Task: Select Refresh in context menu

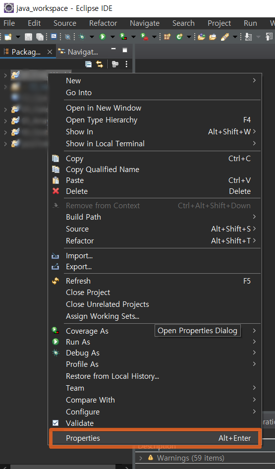Action: click(x=155, y=281)
